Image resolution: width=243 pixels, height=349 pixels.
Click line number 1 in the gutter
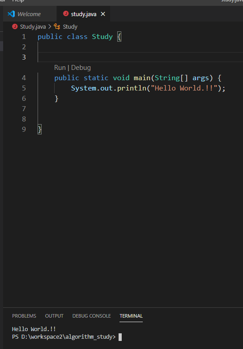[24, 36]
